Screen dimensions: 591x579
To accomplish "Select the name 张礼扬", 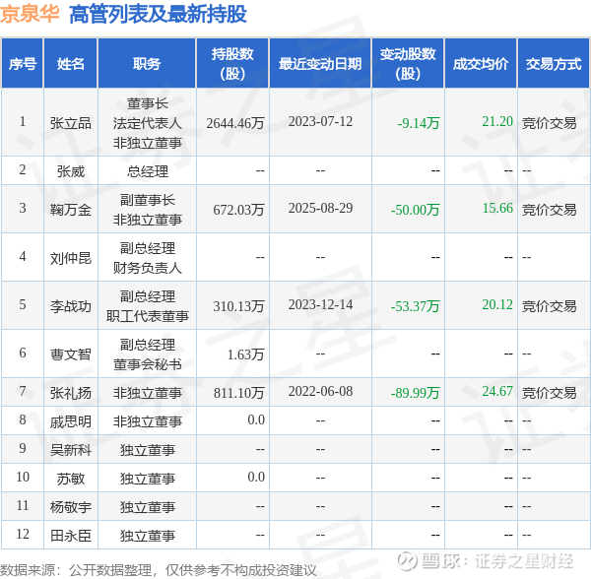I will 71,393.
